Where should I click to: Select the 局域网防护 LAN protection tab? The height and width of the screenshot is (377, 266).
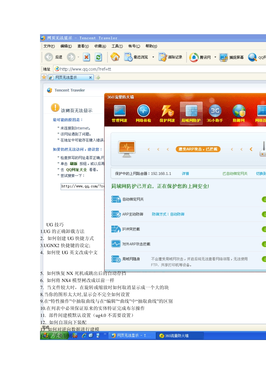pyautogui.click(x=191, y=113)
